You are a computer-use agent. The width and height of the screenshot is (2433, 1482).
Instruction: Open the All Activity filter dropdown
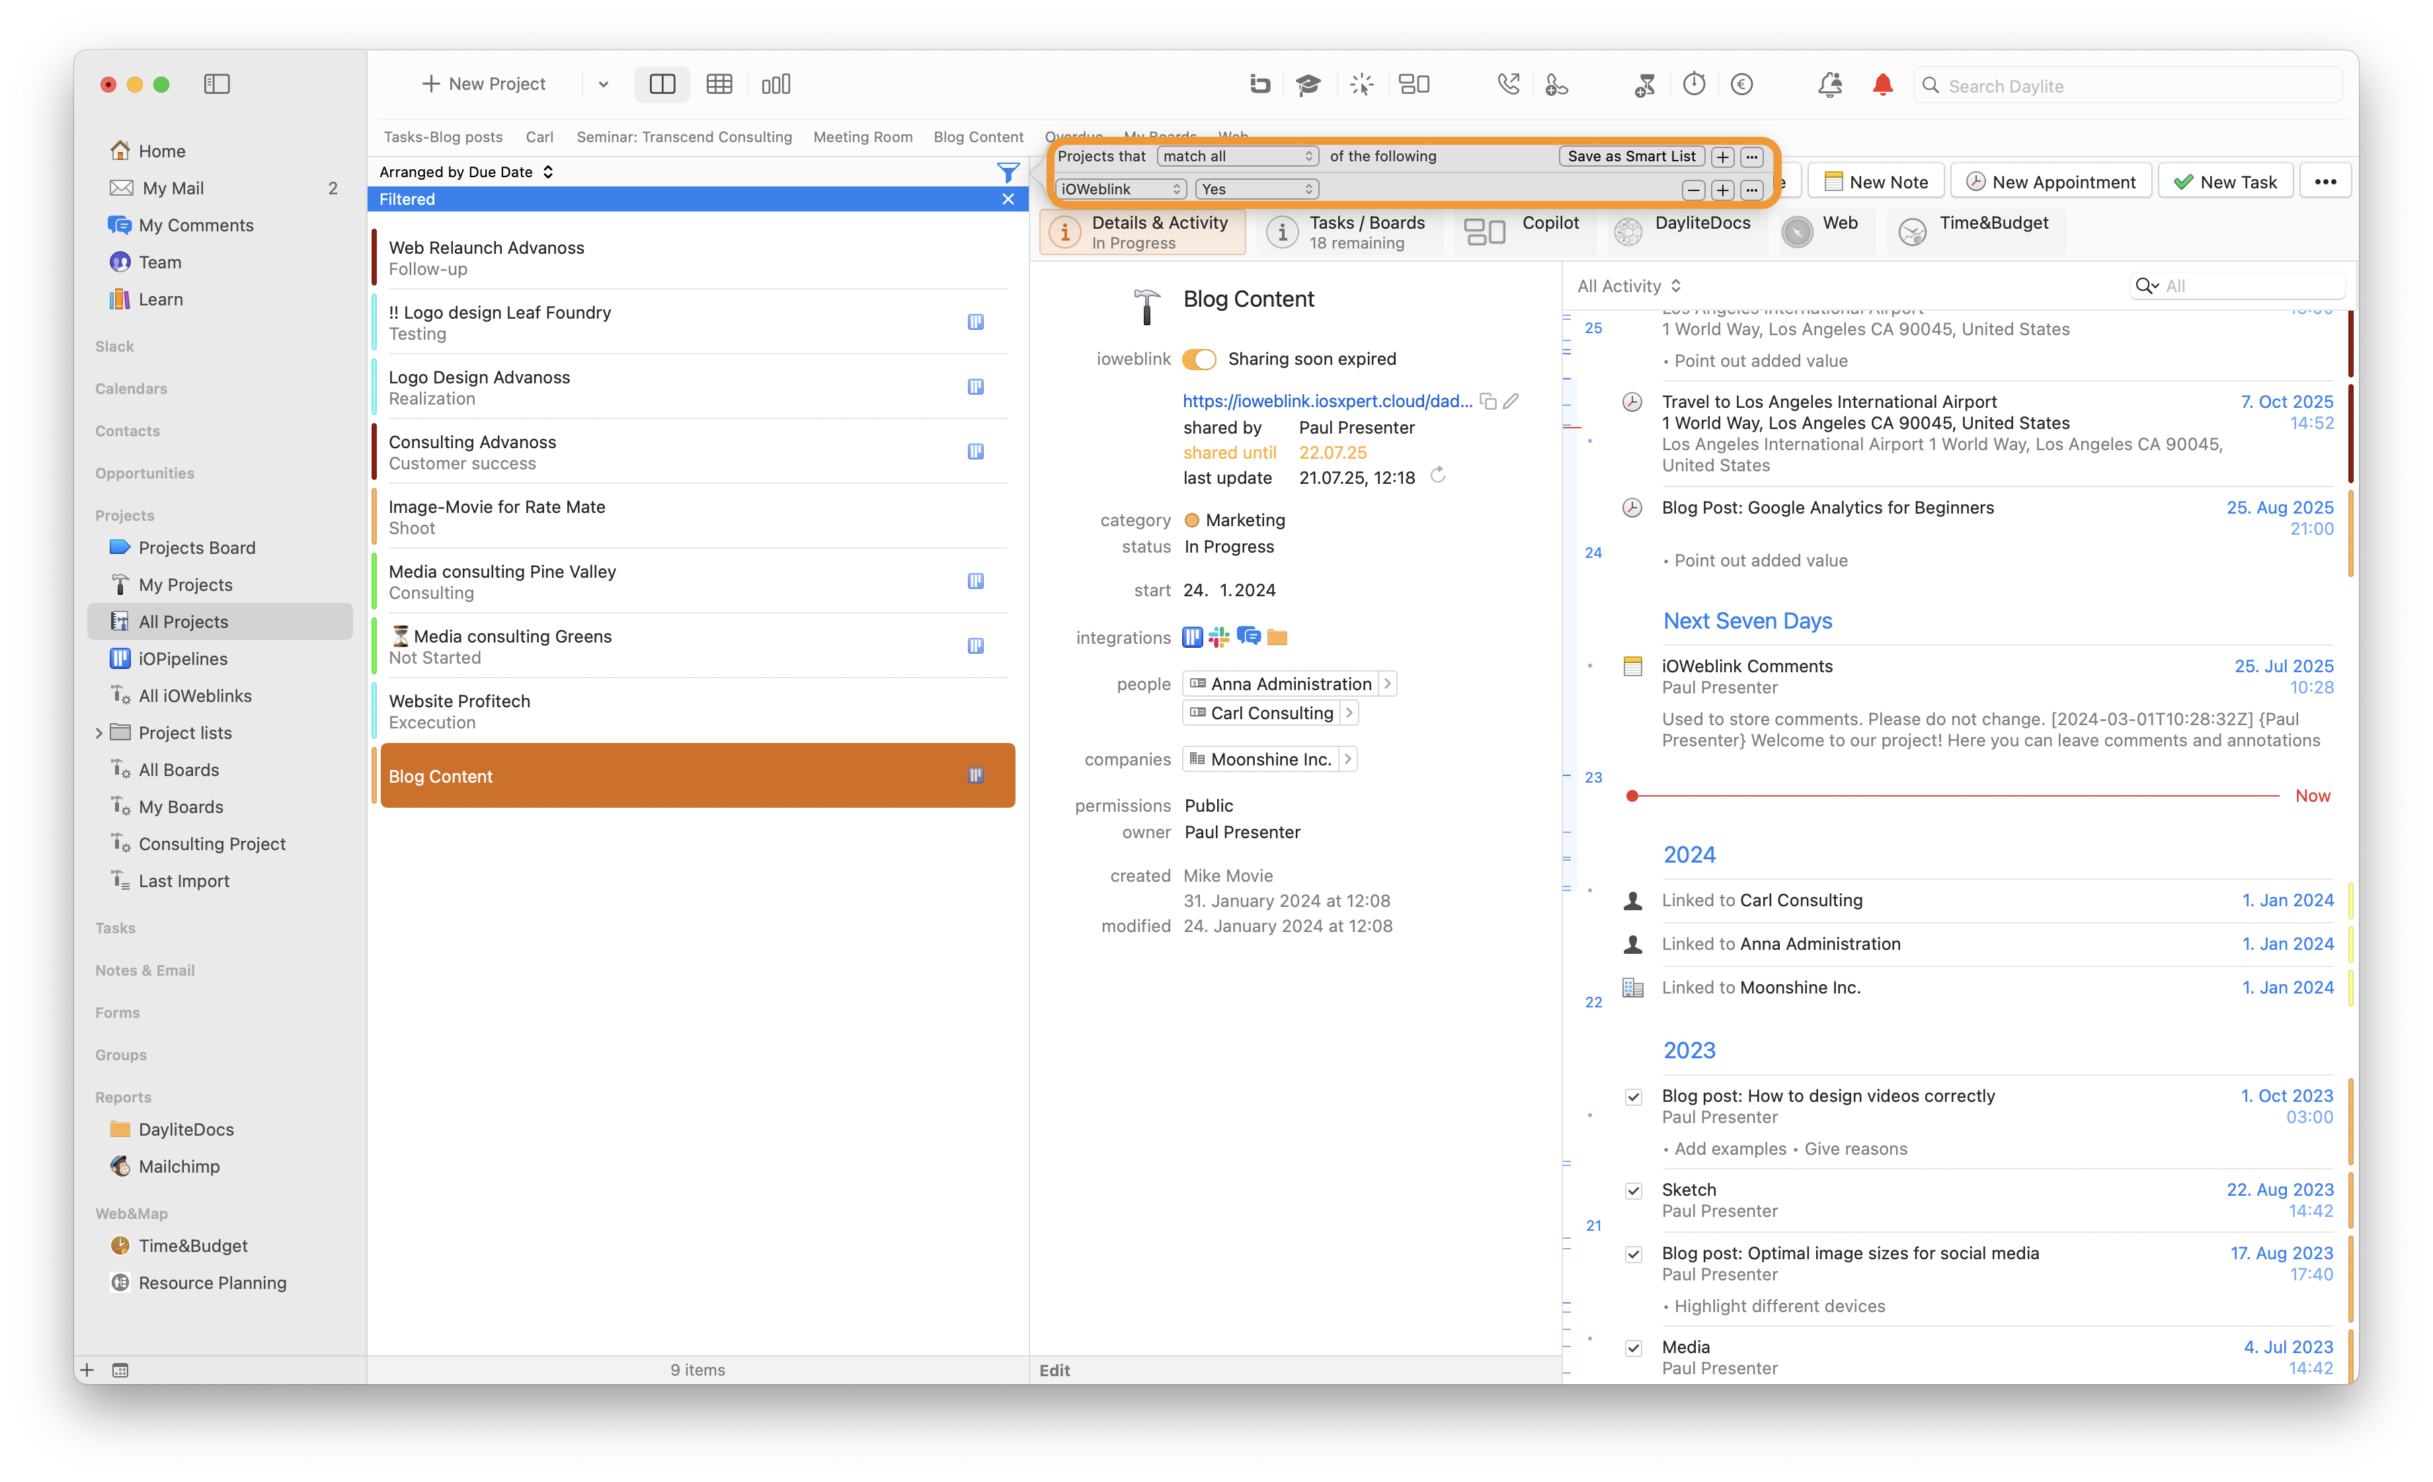click(x=1629, y=286)
